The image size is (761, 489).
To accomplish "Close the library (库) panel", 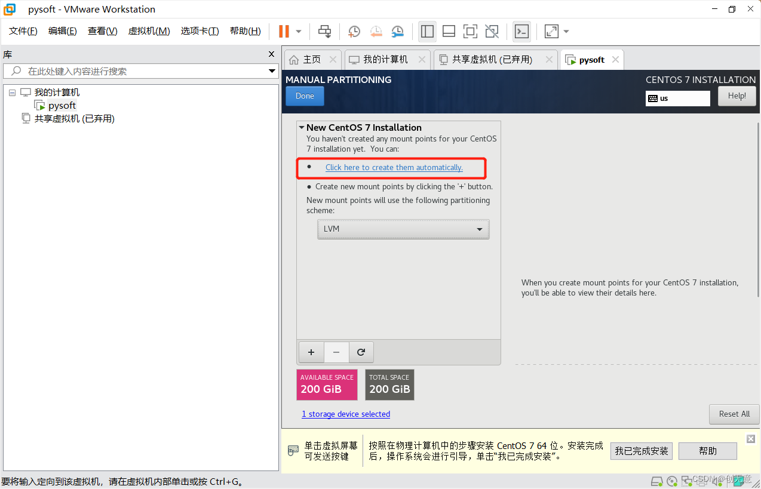I will coord(272,54).
